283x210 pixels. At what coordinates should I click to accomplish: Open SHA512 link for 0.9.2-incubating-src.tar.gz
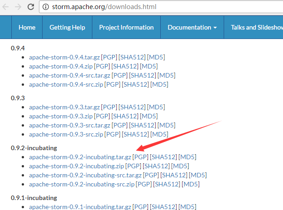click(x=174, y=175)
